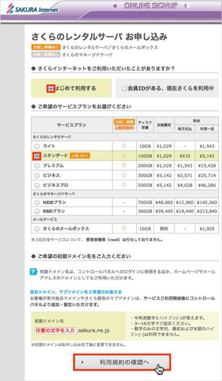
Task: Select the ビジネス plan radio button
Action: point(37,175)
